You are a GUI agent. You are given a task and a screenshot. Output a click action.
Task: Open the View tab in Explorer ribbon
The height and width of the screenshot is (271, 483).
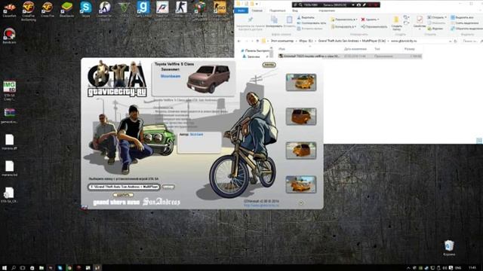point(295,11)
